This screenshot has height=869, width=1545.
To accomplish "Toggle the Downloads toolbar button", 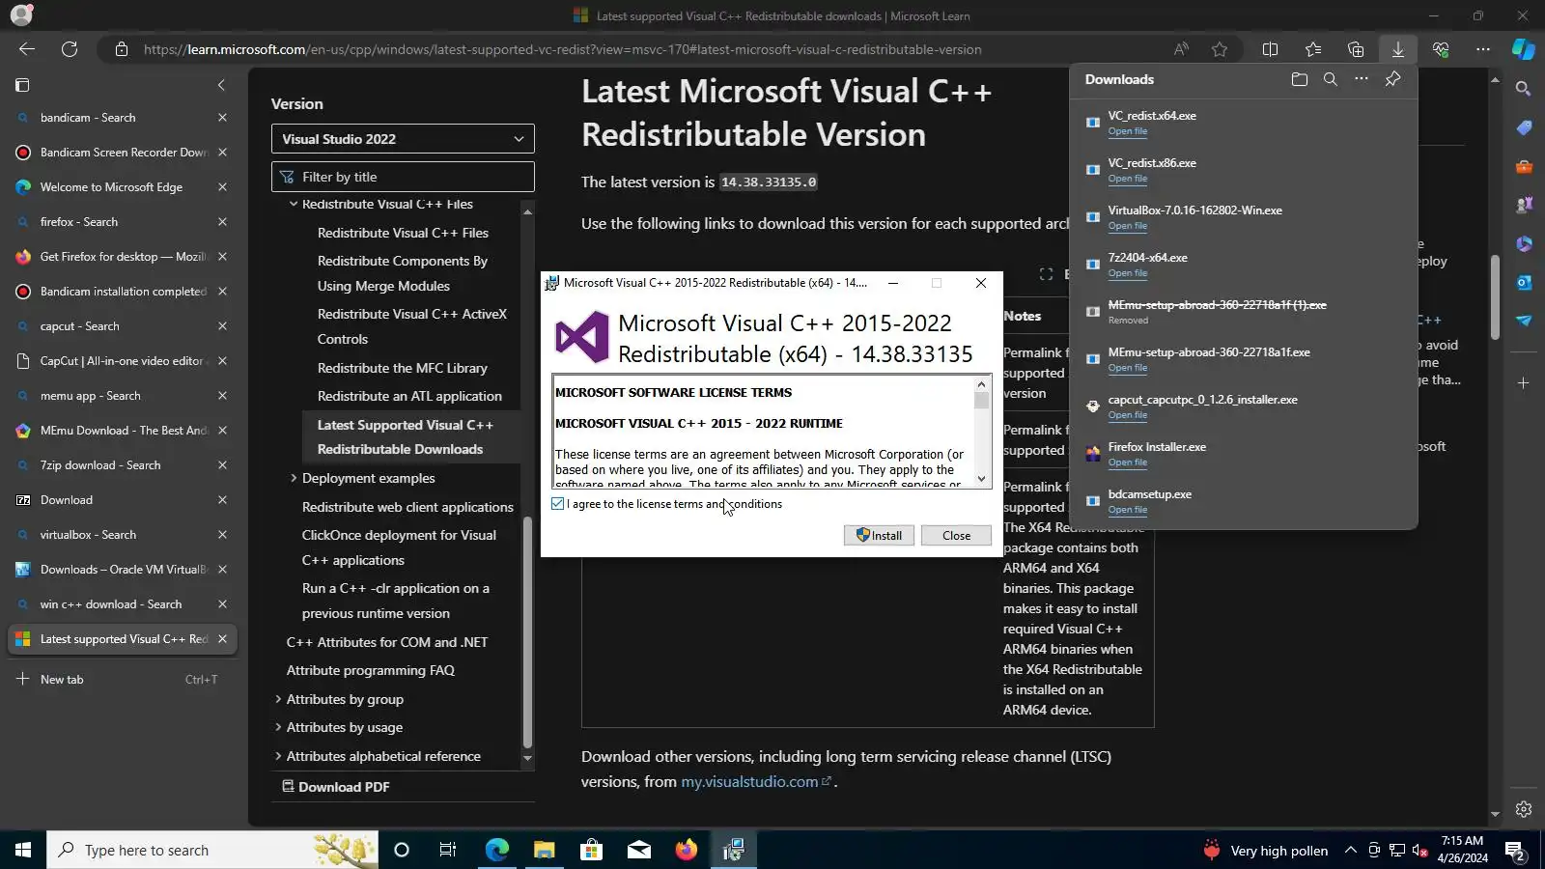I will (x=1397, y=49).
